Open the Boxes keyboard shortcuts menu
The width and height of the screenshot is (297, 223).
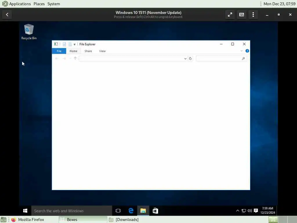(x=242, y=15)
